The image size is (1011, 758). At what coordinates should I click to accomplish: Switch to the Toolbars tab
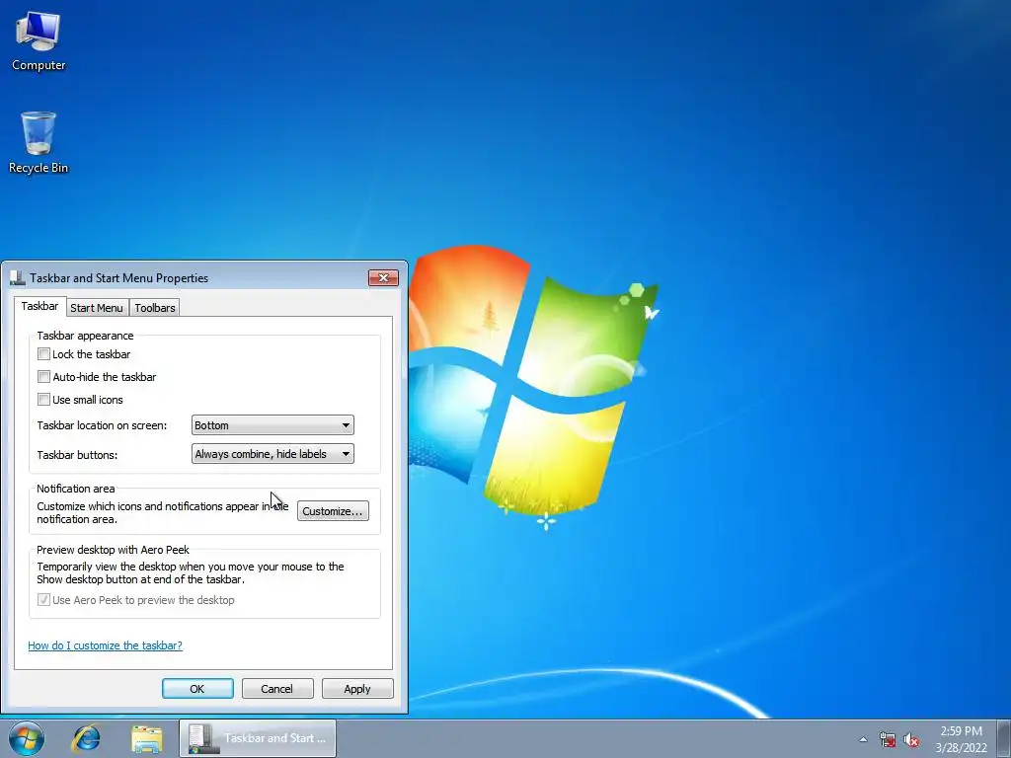point(155,308)
